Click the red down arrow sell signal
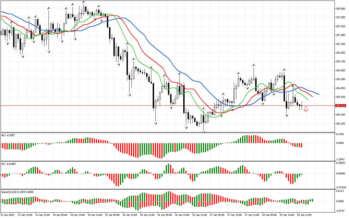The image size is (349, 218). [306, 109]
